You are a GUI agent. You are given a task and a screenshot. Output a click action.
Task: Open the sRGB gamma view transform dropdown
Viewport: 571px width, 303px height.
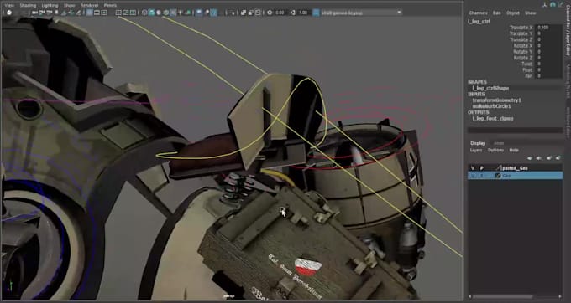361,13
